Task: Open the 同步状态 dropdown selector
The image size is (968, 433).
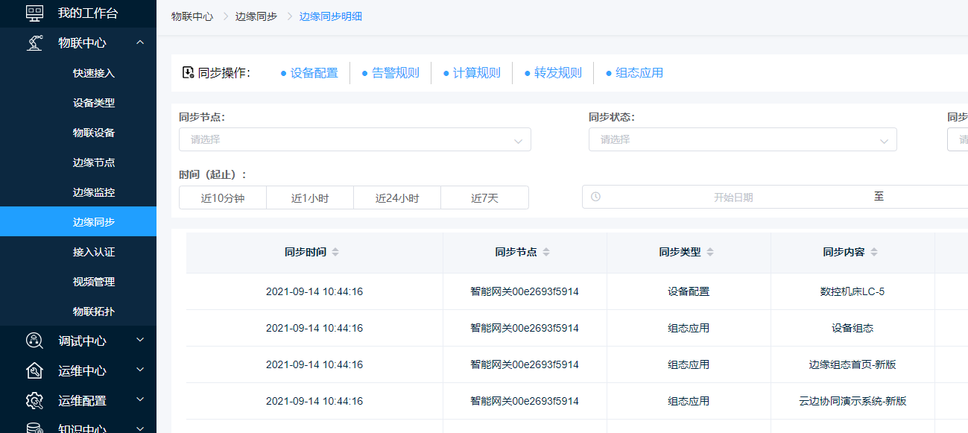Action: (x=742, y=139)
